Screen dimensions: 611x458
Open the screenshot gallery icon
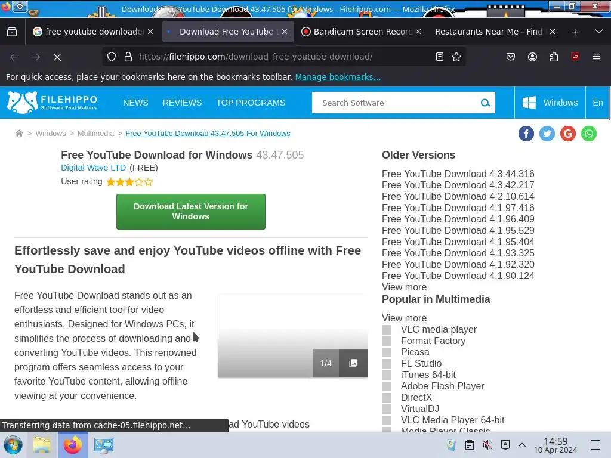(353, 363)
